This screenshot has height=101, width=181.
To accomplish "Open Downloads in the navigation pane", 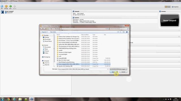I will [x=48, y=39].
